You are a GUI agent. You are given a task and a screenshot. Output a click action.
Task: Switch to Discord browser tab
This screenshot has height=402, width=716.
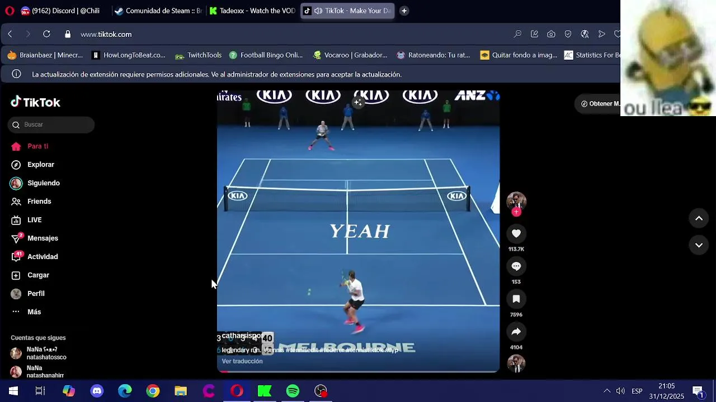60,11
